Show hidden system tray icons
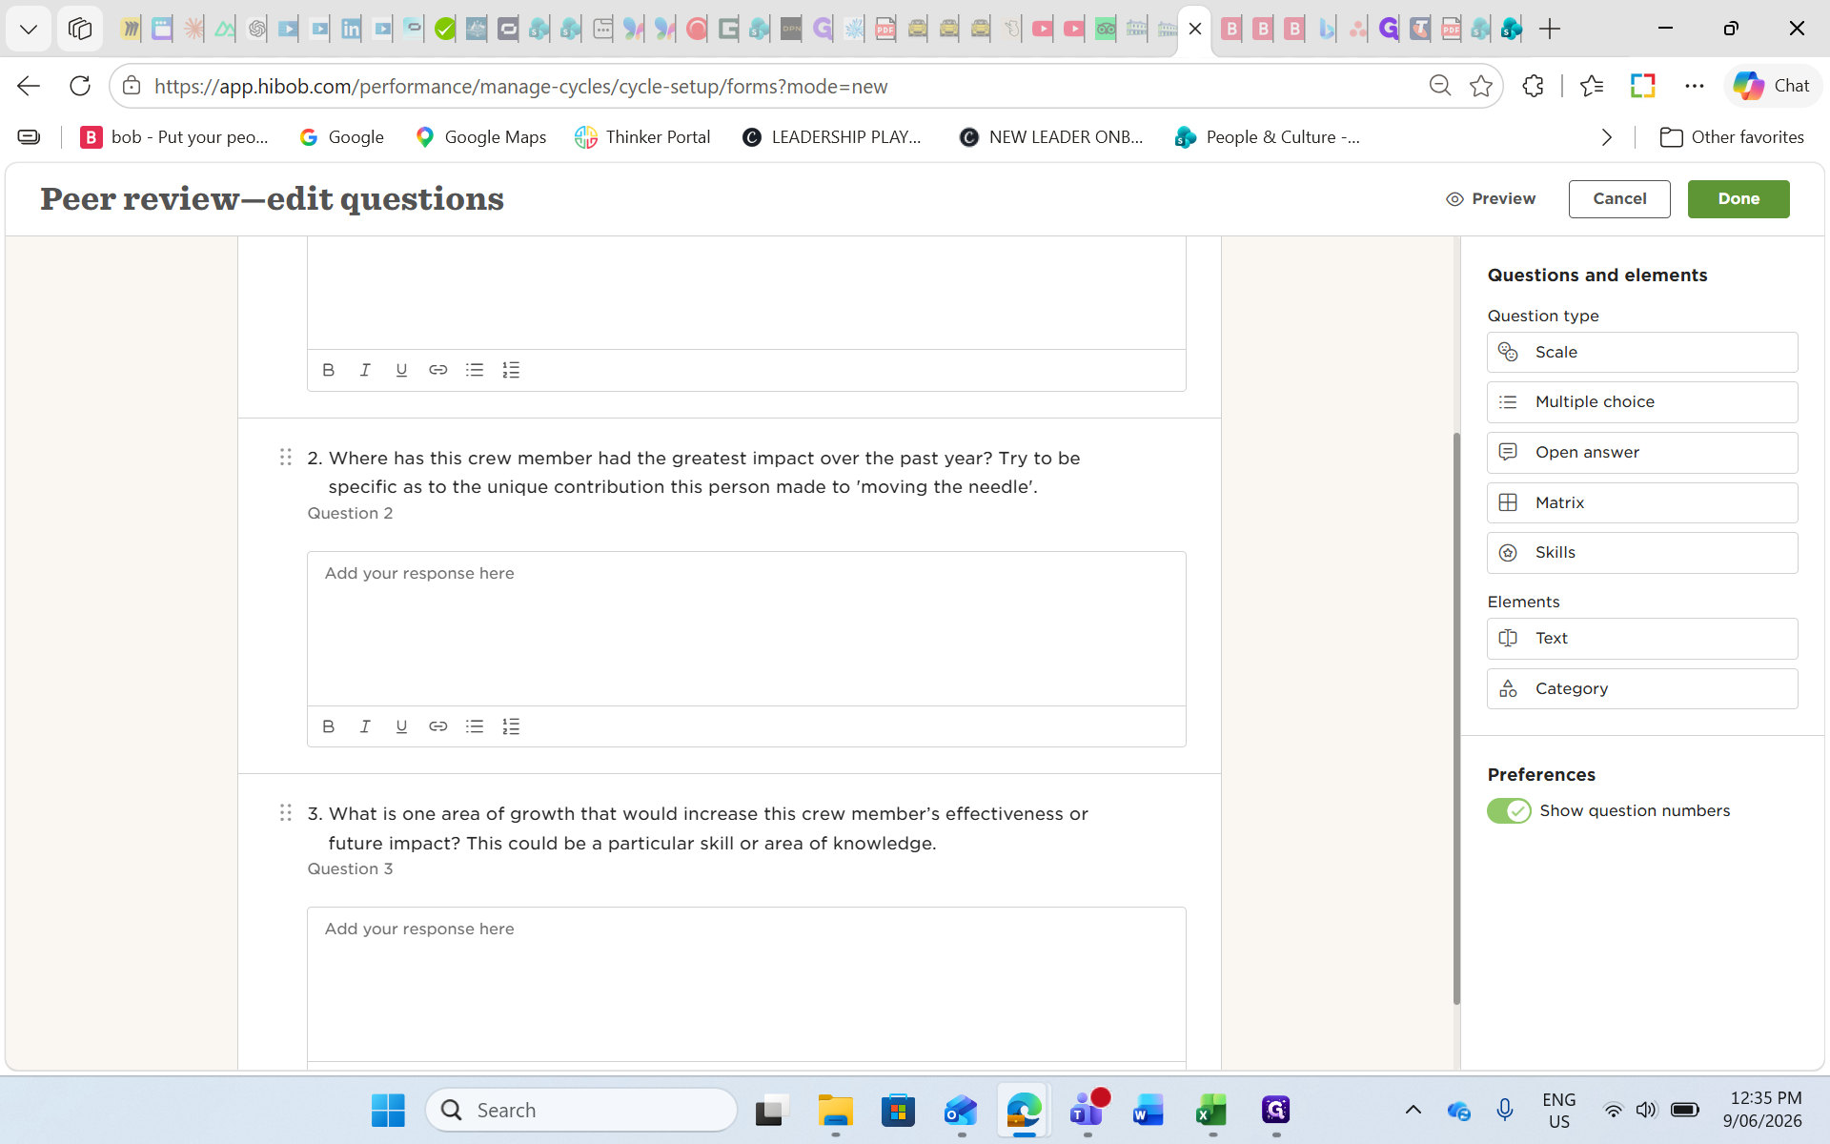This screenshot has height=1144, width=1830. point(1413,1110)
